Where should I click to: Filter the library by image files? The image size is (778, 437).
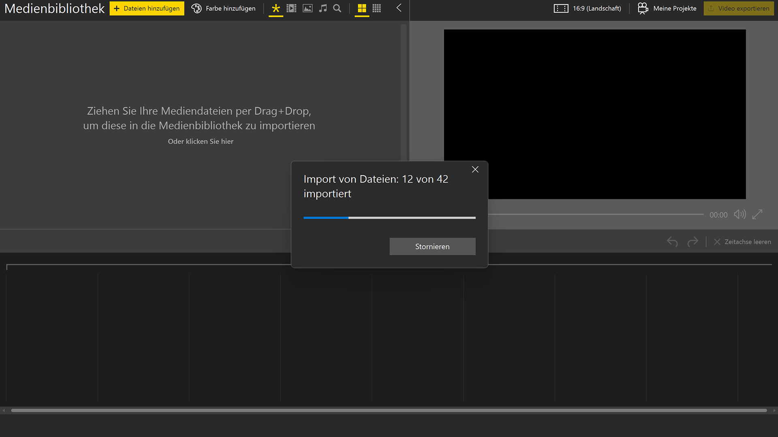[308, 8]
